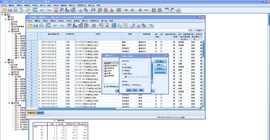Click 取消 Cancel button in charts dialog
The image size is (270, 140).
tap(135, 90)
